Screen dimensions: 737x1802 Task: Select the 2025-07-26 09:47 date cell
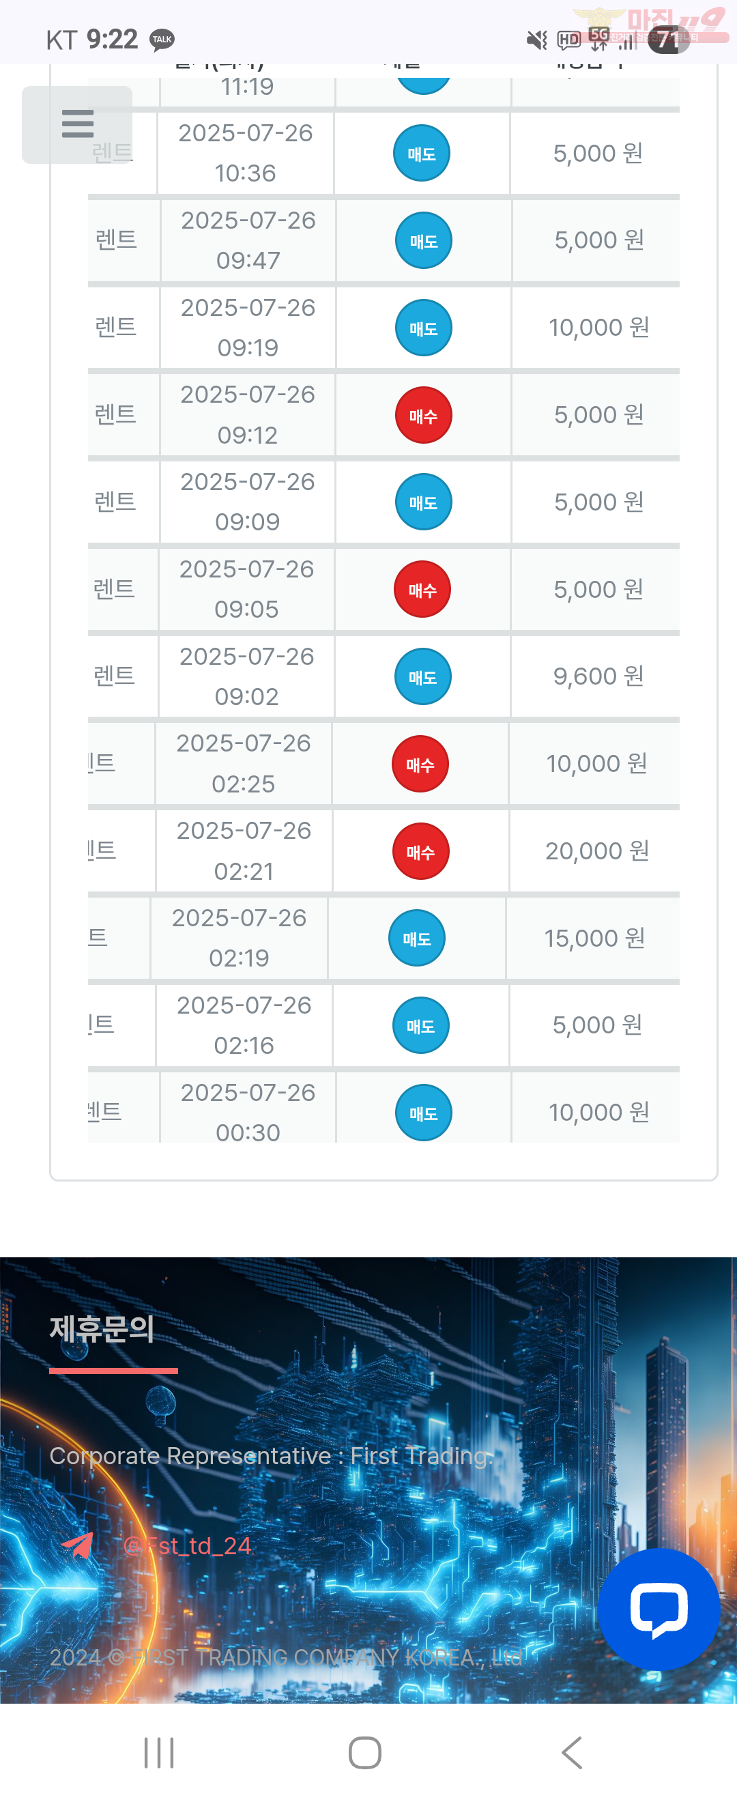click(248, 240)
